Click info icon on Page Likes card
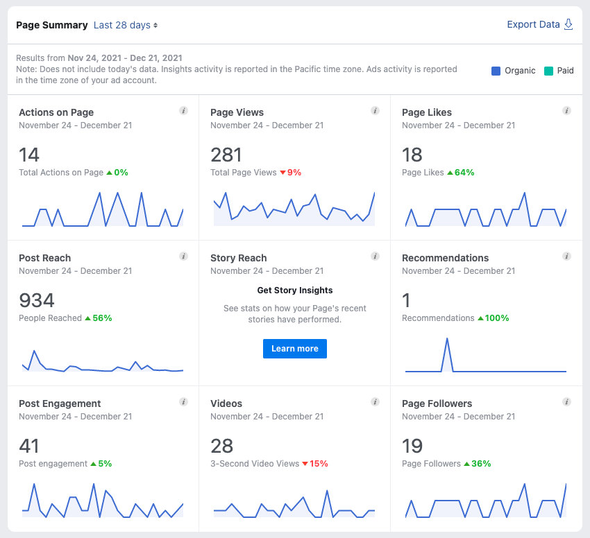Image resolution: width=590 pixels, height=538 pixels. pyautogui.click(x=566, y=110)
